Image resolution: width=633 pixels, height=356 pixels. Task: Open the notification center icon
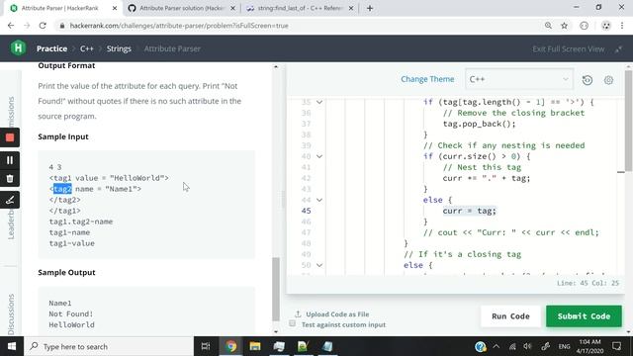pos(616,346)
